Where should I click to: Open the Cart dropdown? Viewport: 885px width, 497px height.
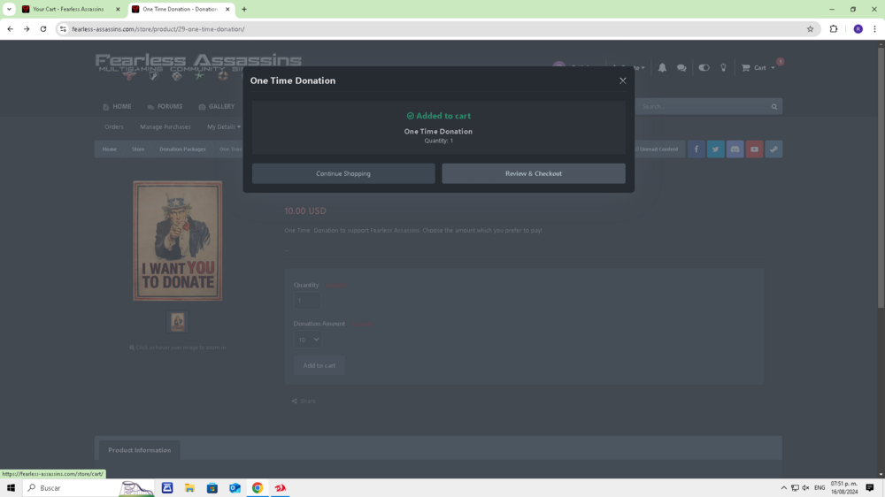pyautogui.click(x=758, y=68)
